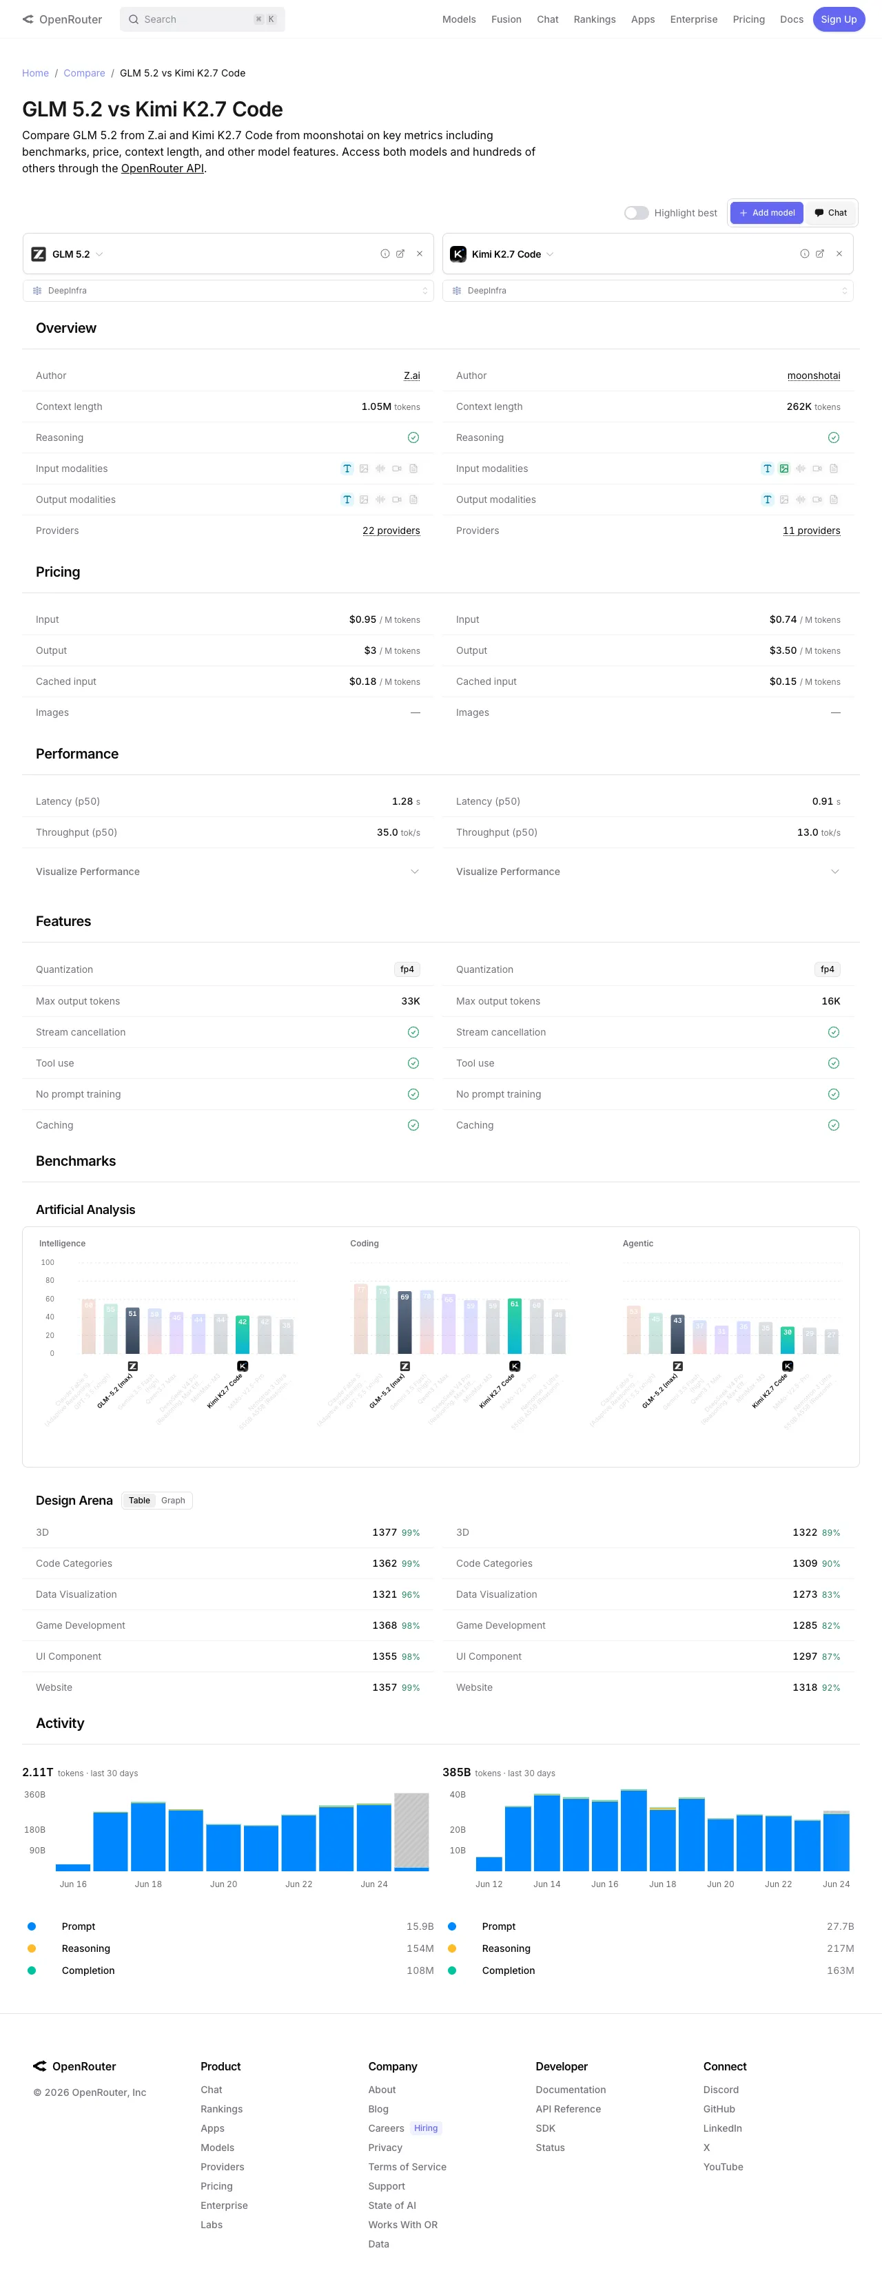
Task: Click the Z.ai model logo icon
Action: pos(39,254)
